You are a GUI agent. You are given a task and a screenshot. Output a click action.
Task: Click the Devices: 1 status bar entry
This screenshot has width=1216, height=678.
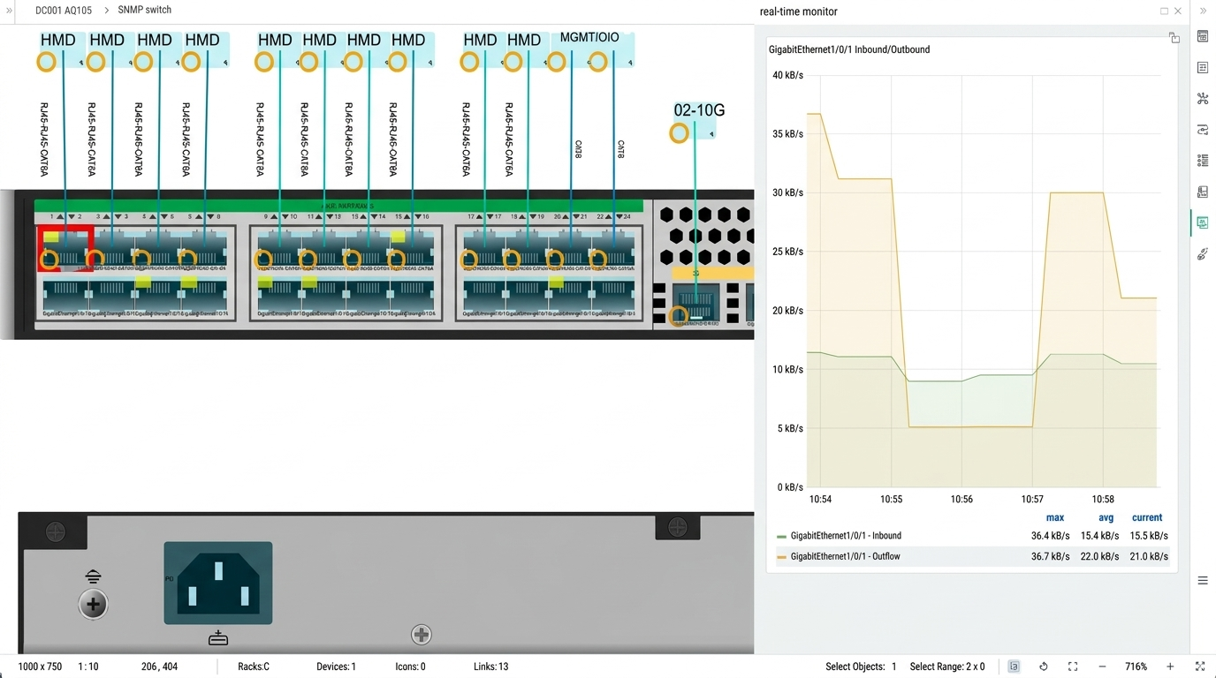click(336, 667)
